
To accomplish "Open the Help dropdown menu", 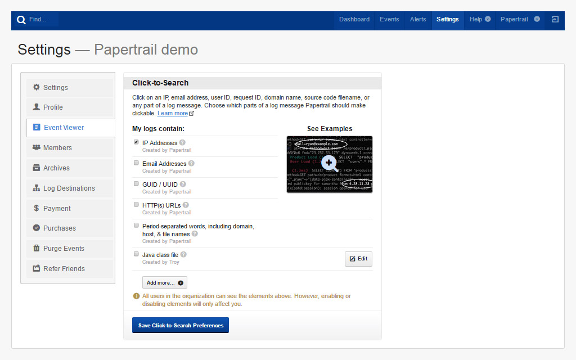I will 480,19.
